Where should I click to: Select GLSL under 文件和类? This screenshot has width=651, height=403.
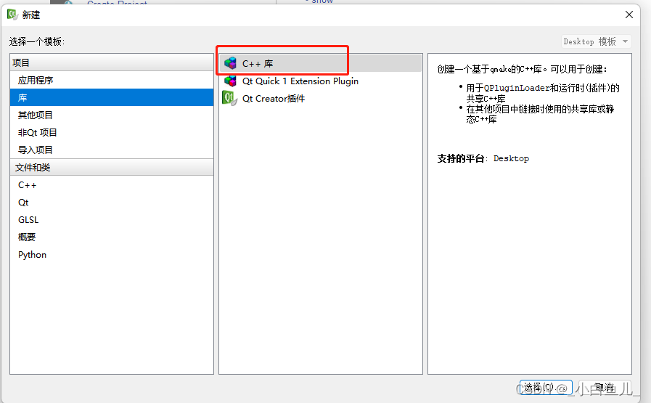coord(112,220)
